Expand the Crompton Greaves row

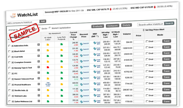[x=13, y=62]
